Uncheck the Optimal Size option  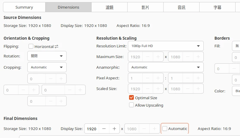(131, 98)
